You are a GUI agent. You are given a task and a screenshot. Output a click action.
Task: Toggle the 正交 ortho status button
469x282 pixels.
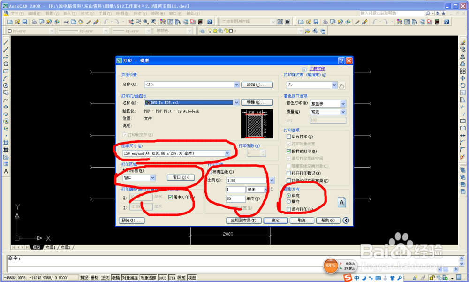105,278
